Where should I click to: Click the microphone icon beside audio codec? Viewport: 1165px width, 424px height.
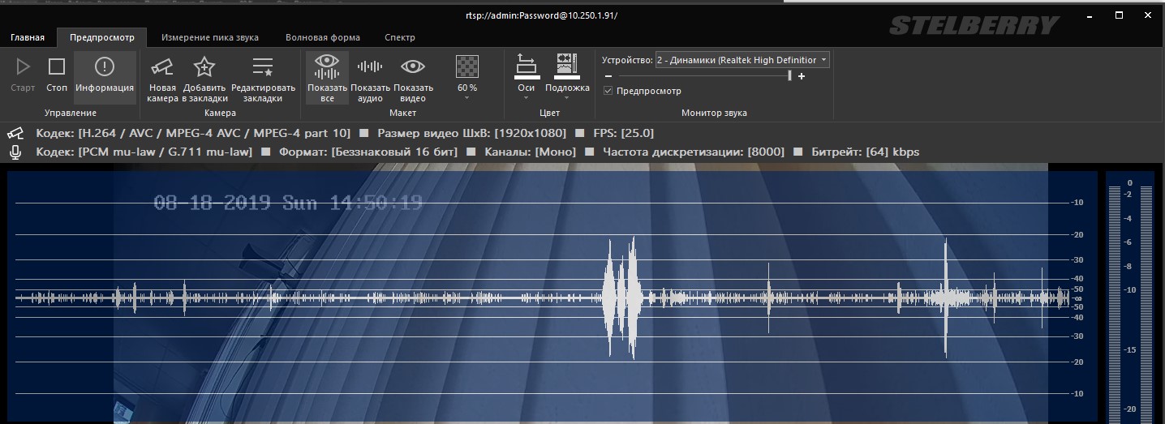(x=15, y=152)
